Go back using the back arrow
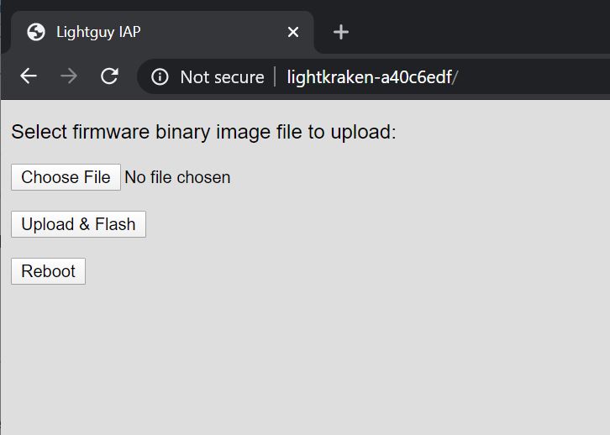The height and width of the screenshot is (435, 610). [x=29, y=76]
